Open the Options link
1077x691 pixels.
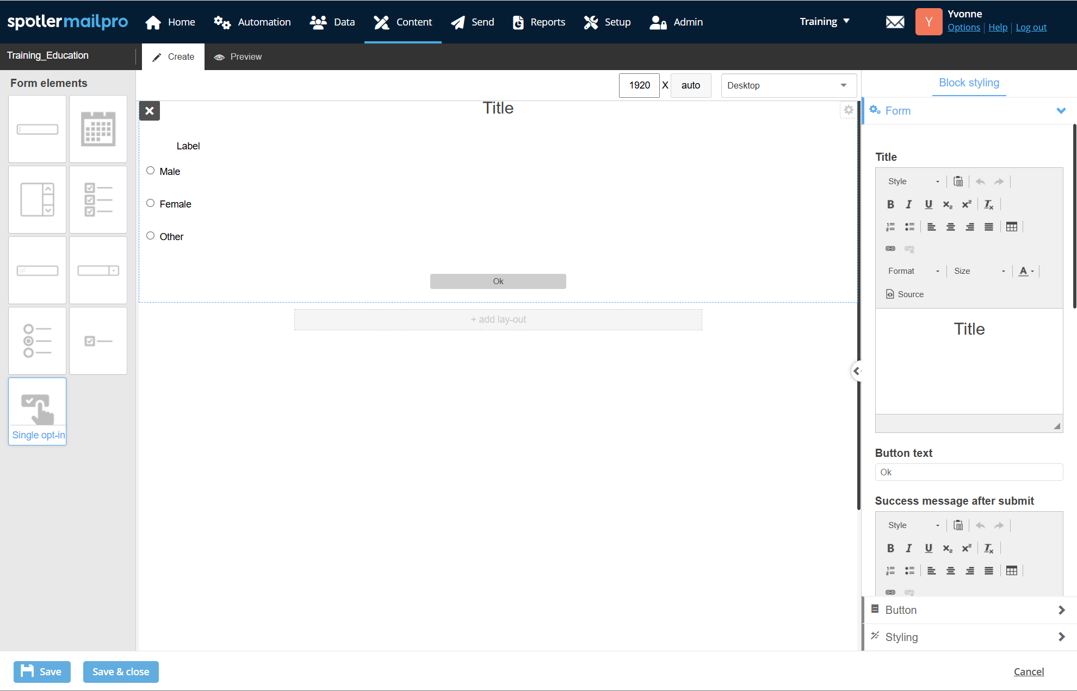[x=963, y=28]
